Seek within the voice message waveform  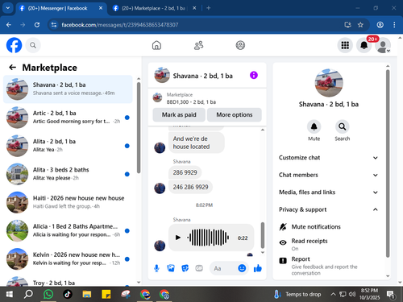[208, 238]
